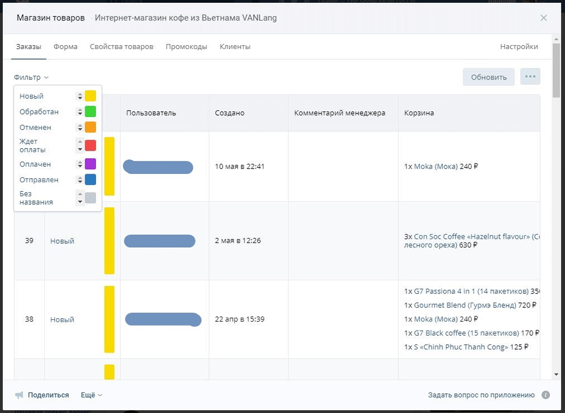
Task: Click the vertical scrollbar thumb
Action: [556, 70]
